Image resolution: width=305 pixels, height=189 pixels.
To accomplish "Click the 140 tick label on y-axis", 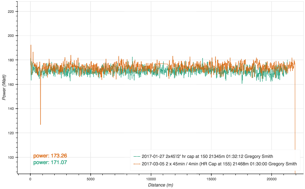I will [x=11, y=109].
